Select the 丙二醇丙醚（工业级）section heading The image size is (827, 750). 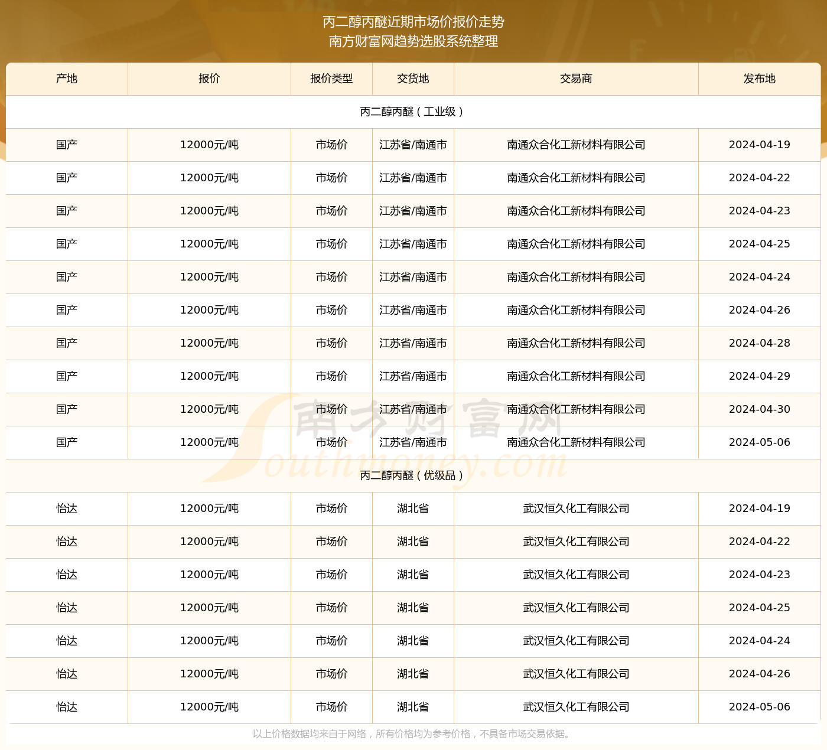(x=413, y=112)
